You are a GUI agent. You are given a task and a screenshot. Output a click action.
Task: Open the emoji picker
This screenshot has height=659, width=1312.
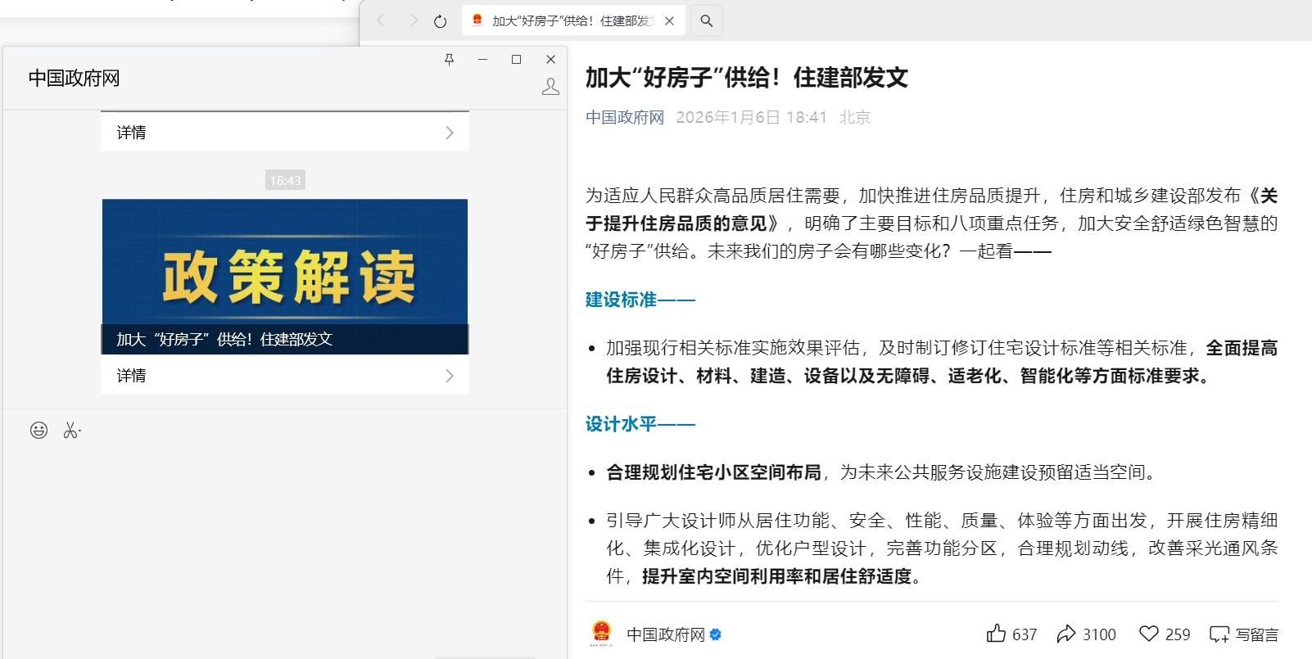pyautogui.click(x=38, y=431)
